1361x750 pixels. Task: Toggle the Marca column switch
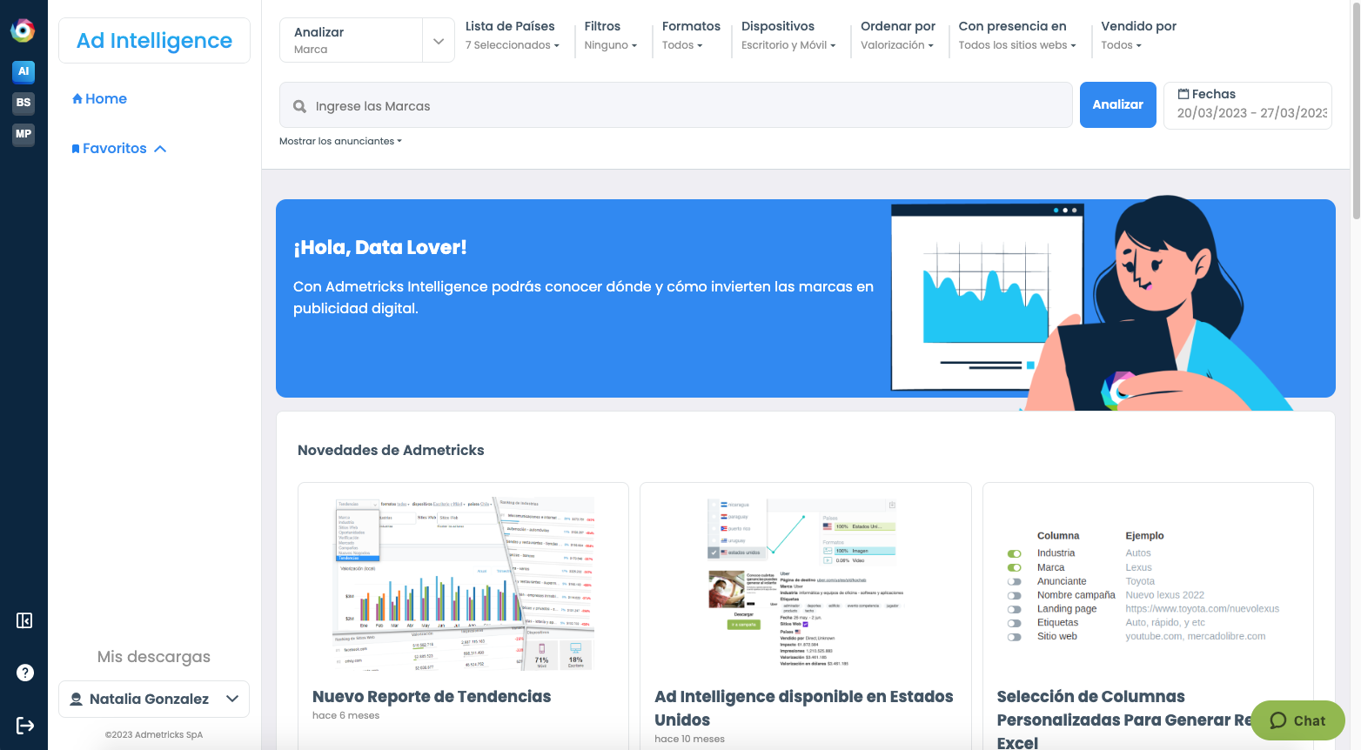tap(1015, 567)
